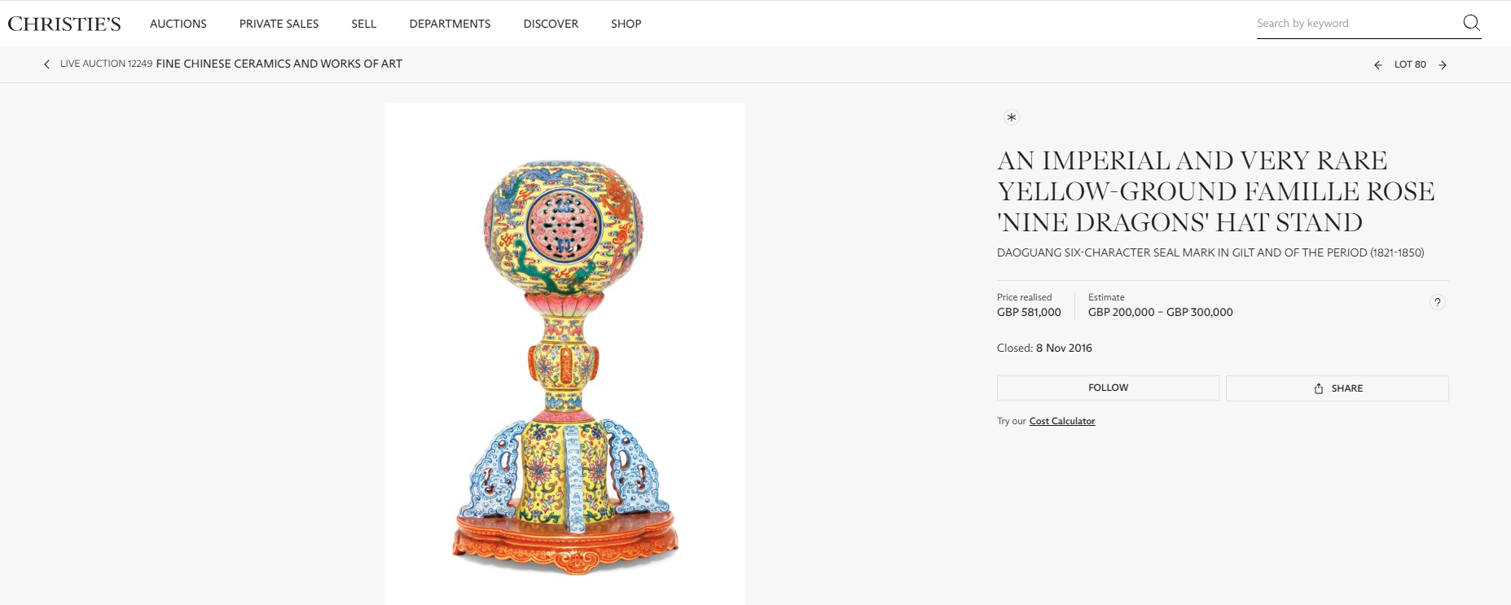Open the Shop section
The width and height of the screenshot is (1511, 605).
tap(625, 24)
